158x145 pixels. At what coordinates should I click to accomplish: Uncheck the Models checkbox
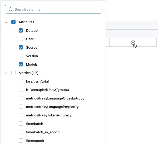pos(21,65)
